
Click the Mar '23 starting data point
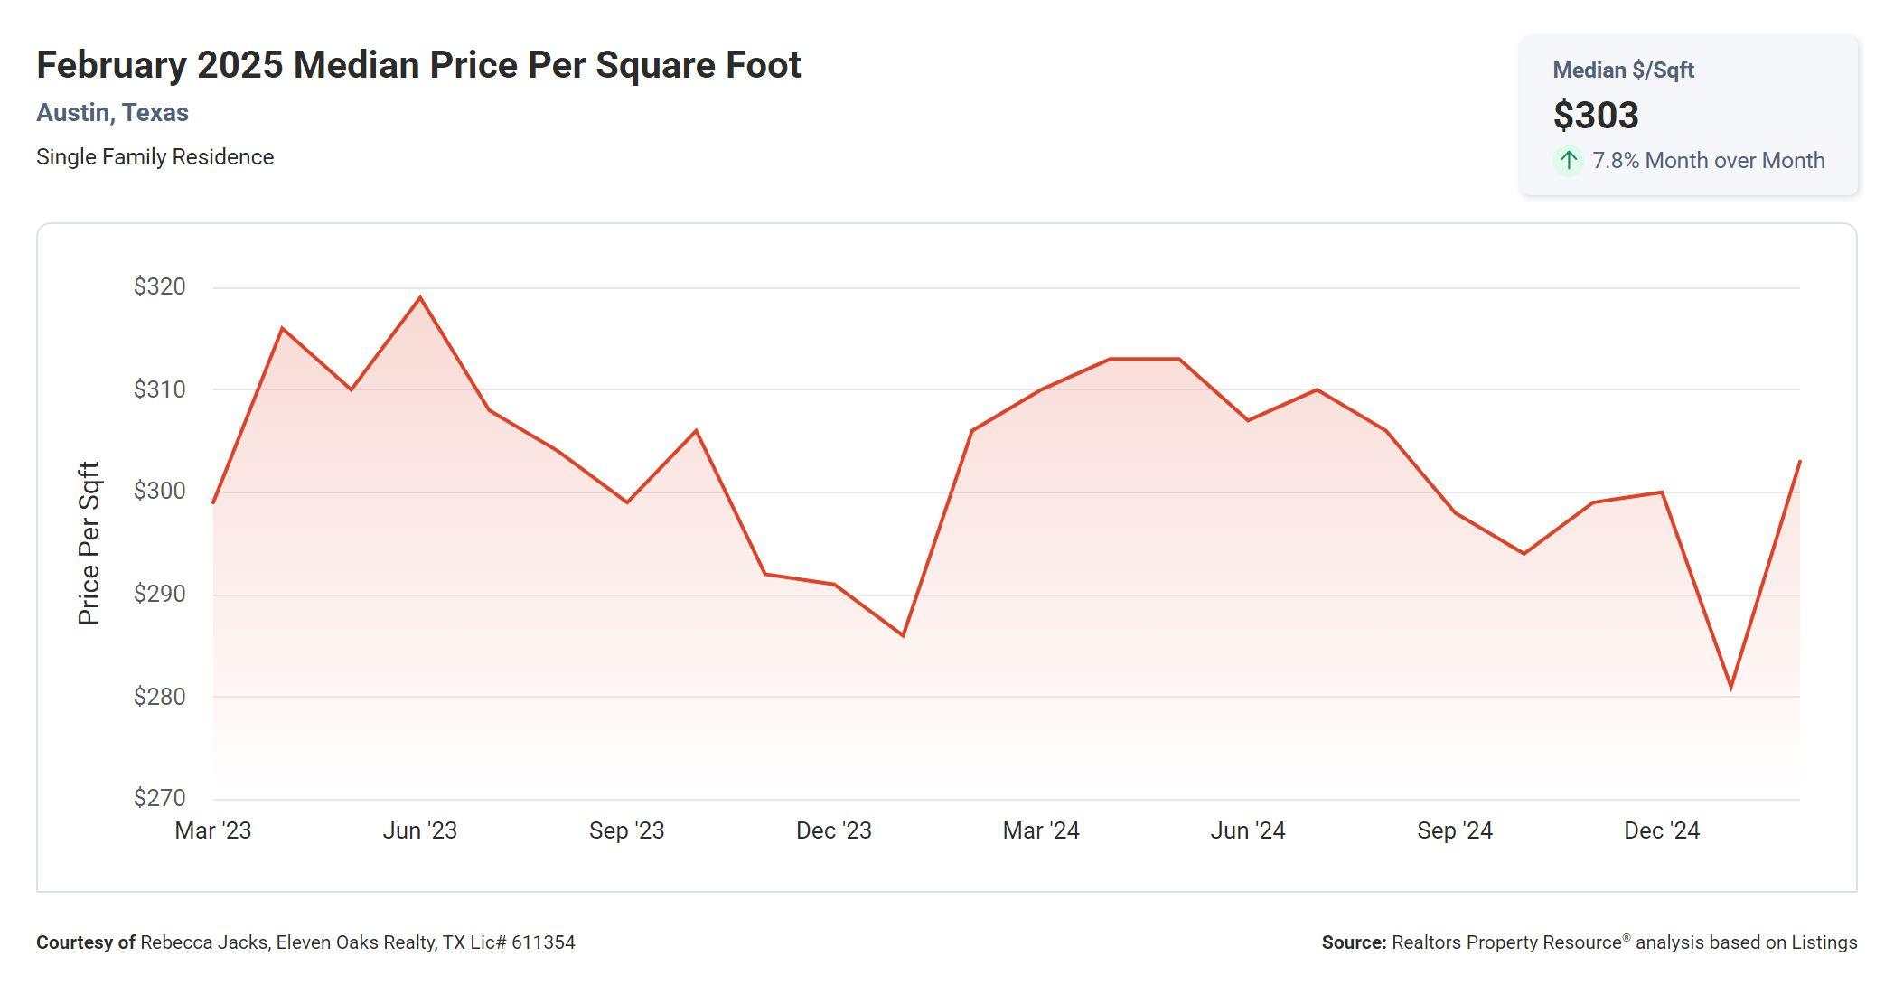213,502
